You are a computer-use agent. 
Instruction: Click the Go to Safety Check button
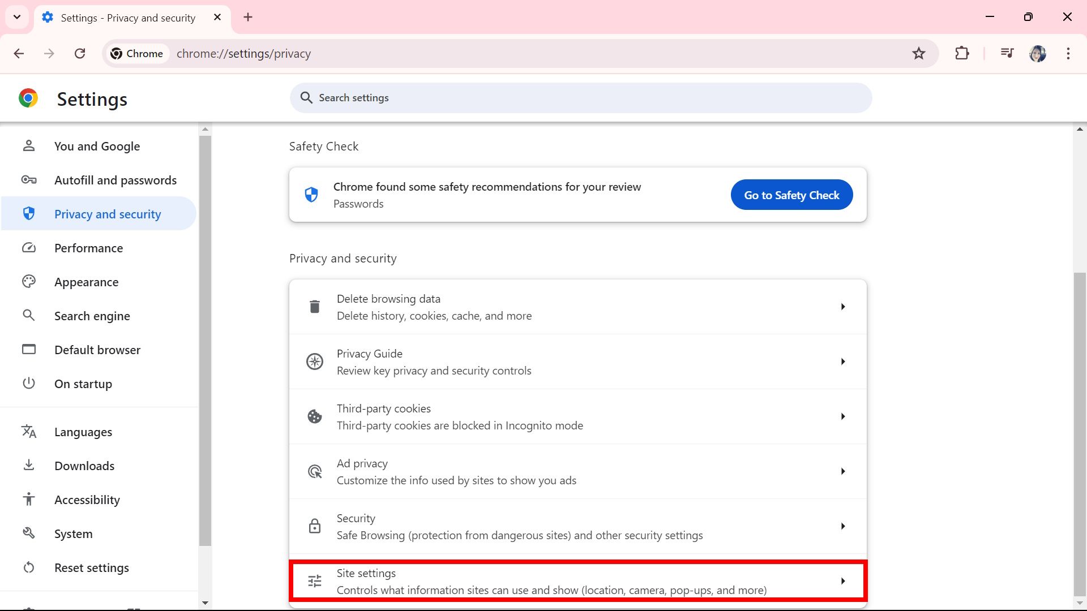click(x=791, y=194)
